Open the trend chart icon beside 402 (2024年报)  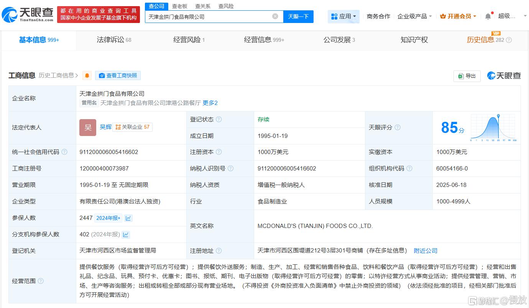(x=126, y=234)
